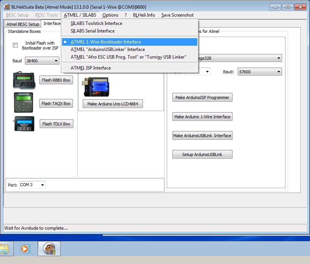Enable Initial Flash with Bootloader over ISP
Viewport: 310px width, 264px height.
click(x=15, y=45)
